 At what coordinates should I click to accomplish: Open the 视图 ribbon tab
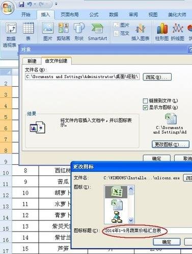pos(153,15)
